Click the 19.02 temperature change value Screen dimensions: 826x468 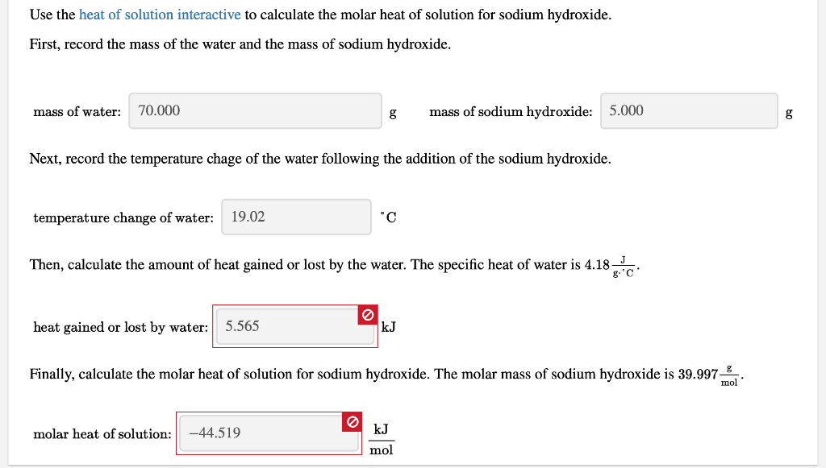[248, 216]
